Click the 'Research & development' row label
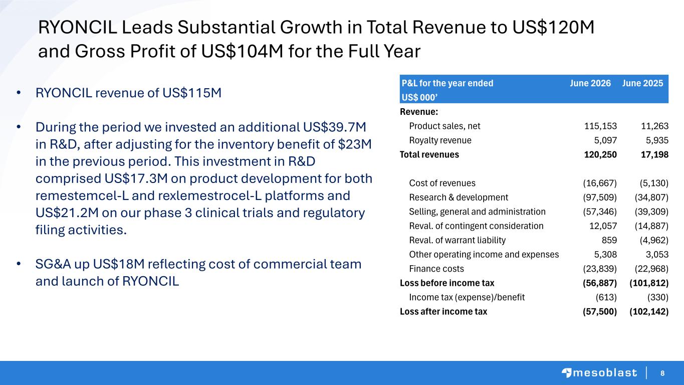This screenshot has width=684, height=385. point(459,198)
